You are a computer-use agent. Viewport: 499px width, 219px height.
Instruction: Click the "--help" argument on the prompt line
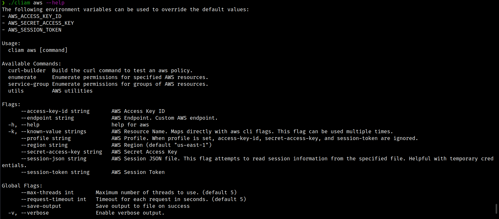(x=55, y=3)
